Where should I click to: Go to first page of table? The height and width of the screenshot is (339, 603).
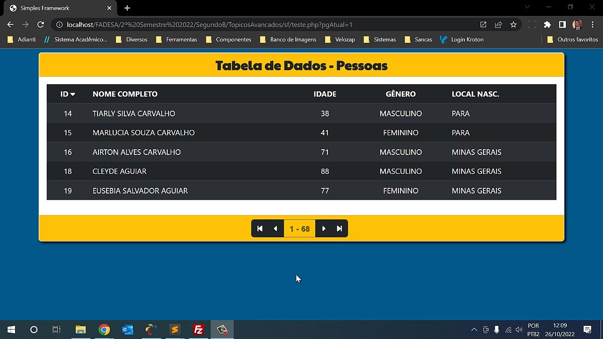point(260,229)
